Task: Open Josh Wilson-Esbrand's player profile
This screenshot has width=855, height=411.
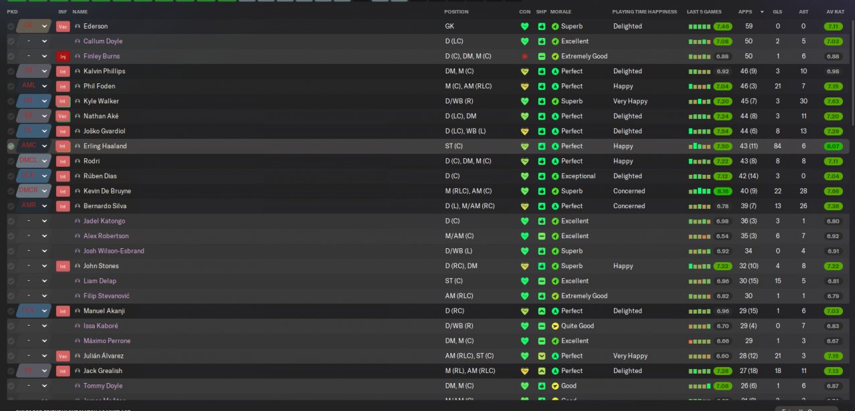Action: click(x=114, y=252)
